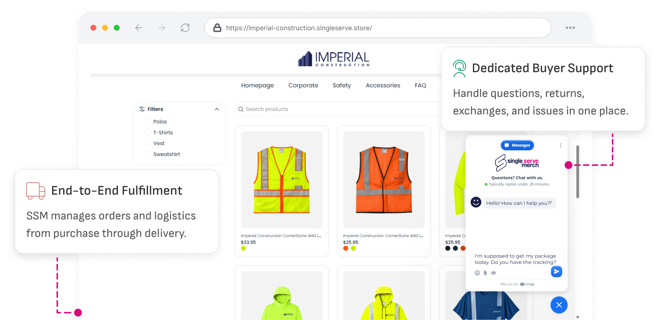This screenshot has width=660, height=320.
Task: Select yellow swatch under orange vest
Action: 353,248
